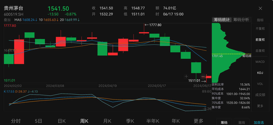The width and height of the screenshot is (273, 125).
Task: Click the 画线 drawing button
Action: point(242,122)
